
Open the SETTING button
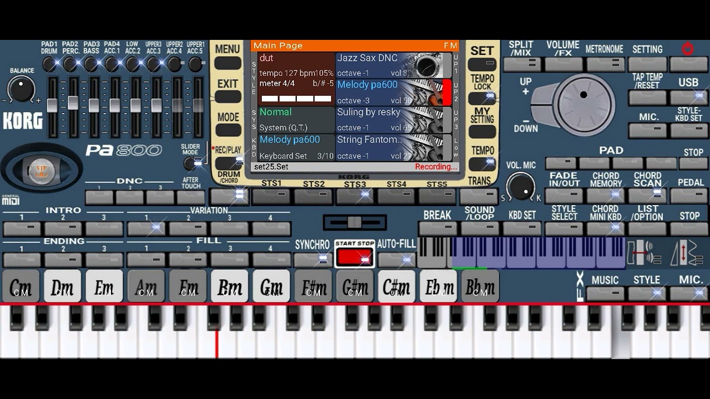(x=647, y=65)
